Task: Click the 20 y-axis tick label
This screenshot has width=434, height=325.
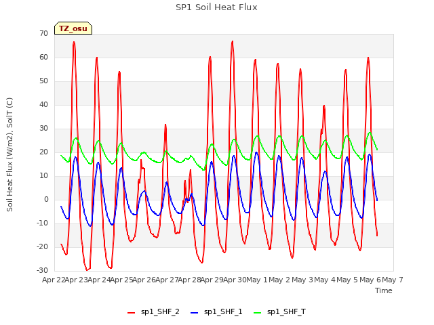Action: coord(43,152)
